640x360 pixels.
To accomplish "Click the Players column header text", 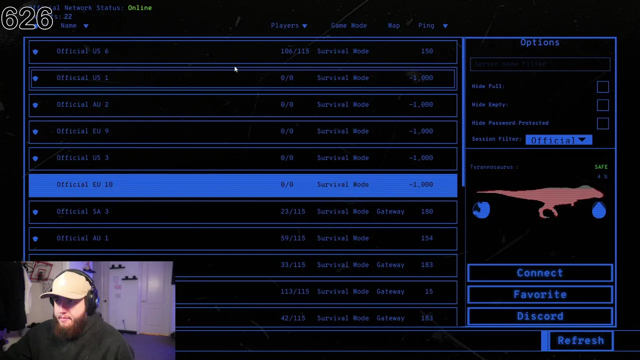I will click(x=284, y=25).
